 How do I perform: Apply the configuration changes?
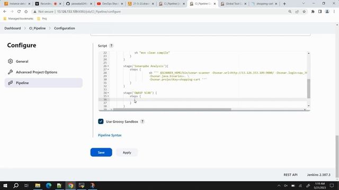click(x=127, y=153)
